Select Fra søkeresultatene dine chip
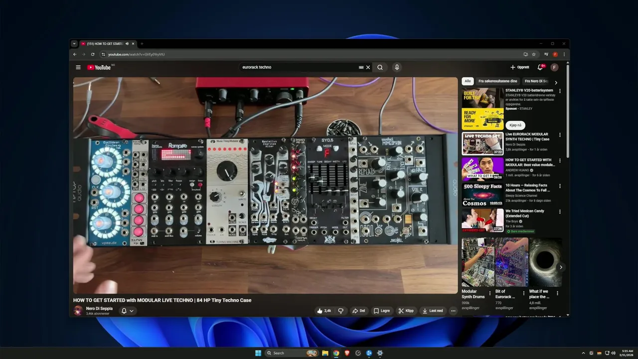This screenshot has height=359, width=638. click(x=498, y=81)
